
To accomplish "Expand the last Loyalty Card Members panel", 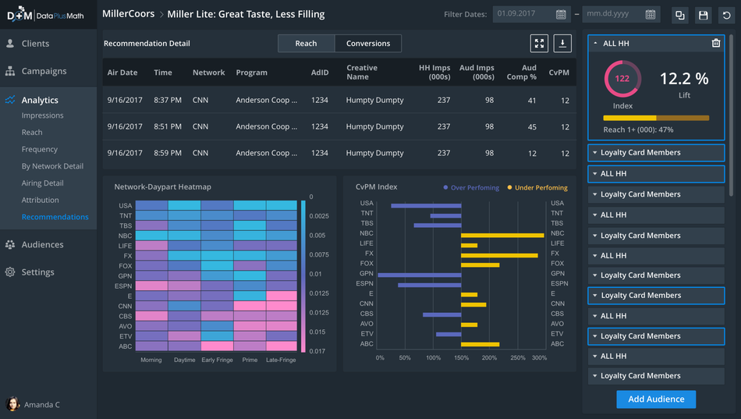I will pyautogui.click(x=655, y=376).
